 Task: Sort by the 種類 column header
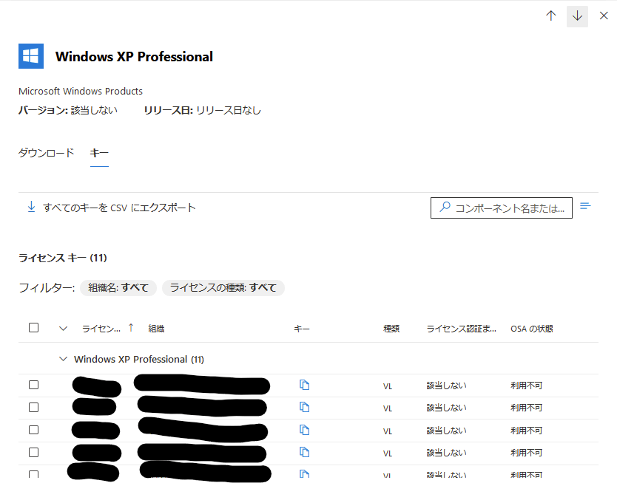(391, 329)
